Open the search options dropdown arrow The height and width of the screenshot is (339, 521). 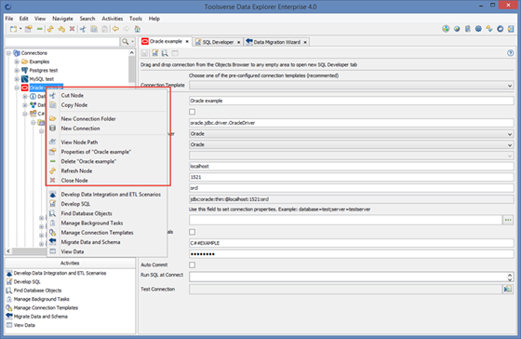point(132,42)
